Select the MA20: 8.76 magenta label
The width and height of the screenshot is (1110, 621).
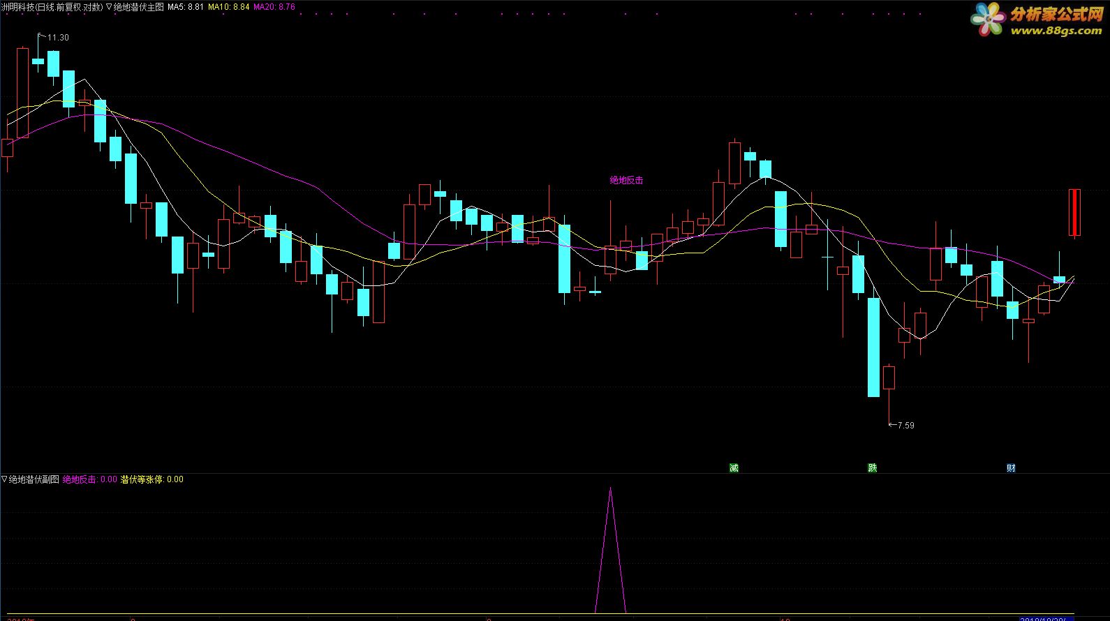274,7
